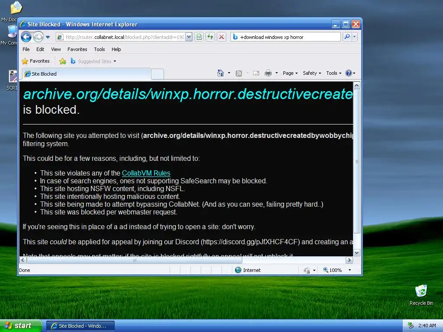
Task: Click the Home icon in command bar
Action: [220, 73]
